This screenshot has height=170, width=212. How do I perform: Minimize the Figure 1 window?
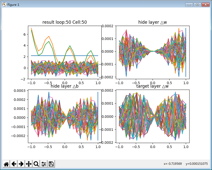point(189,5)
